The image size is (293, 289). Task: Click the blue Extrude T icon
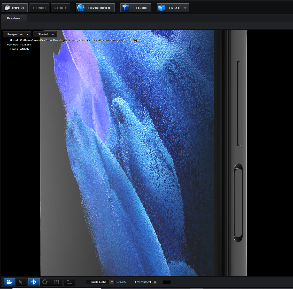126,8
